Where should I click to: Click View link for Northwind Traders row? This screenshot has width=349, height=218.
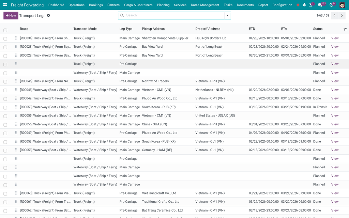335,81
